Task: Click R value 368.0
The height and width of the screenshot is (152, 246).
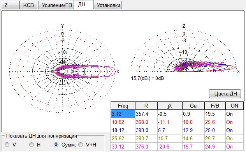Action: click(146, 122)
